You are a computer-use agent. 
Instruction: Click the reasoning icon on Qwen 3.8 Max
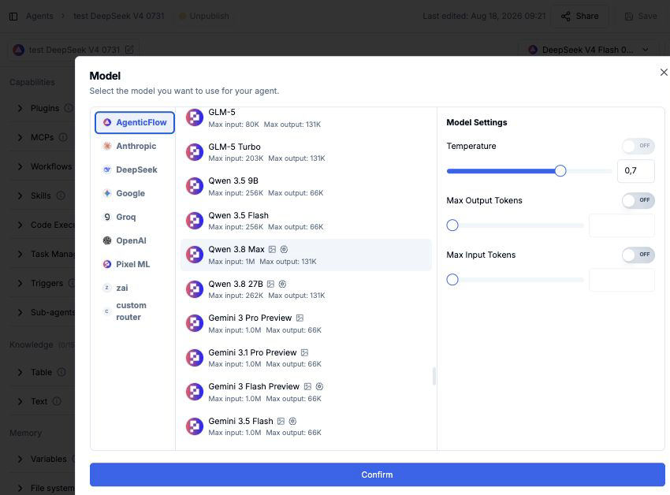click(x=284, y=249)
